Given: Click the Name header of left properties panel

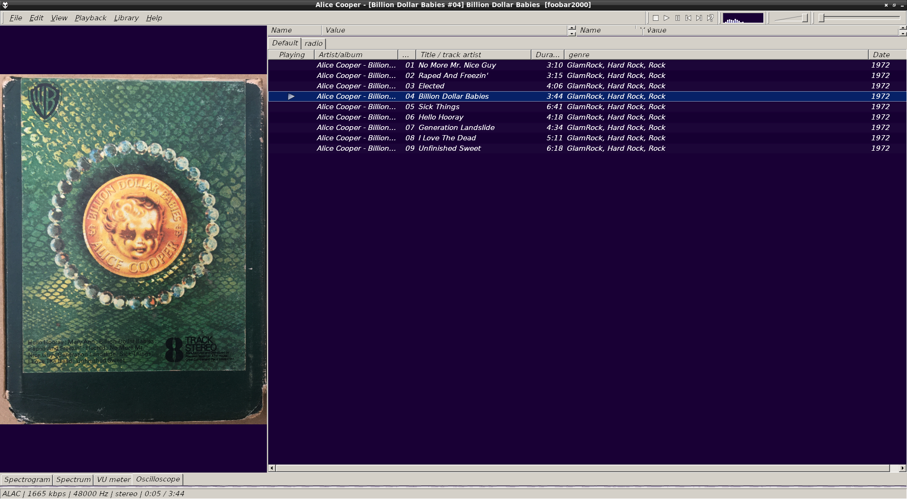Looking at the screenshot, I should point(295,30).
